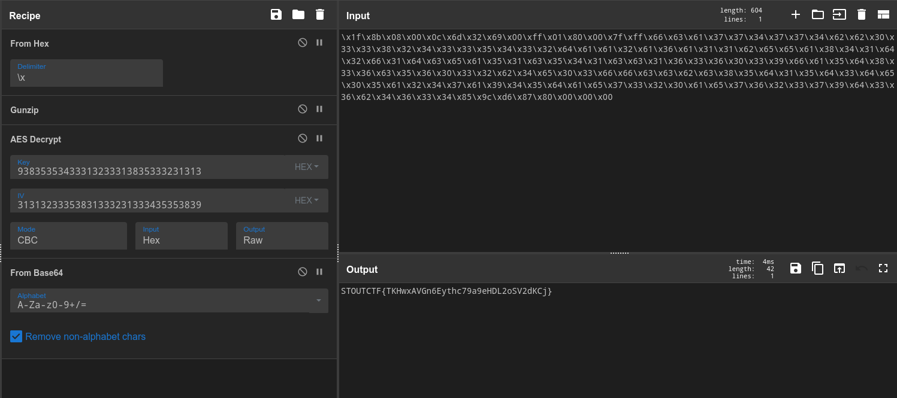This screenshot has width=897, height=398.
Task: Select the AES Mode CBC field
Action: click(68, 236)
